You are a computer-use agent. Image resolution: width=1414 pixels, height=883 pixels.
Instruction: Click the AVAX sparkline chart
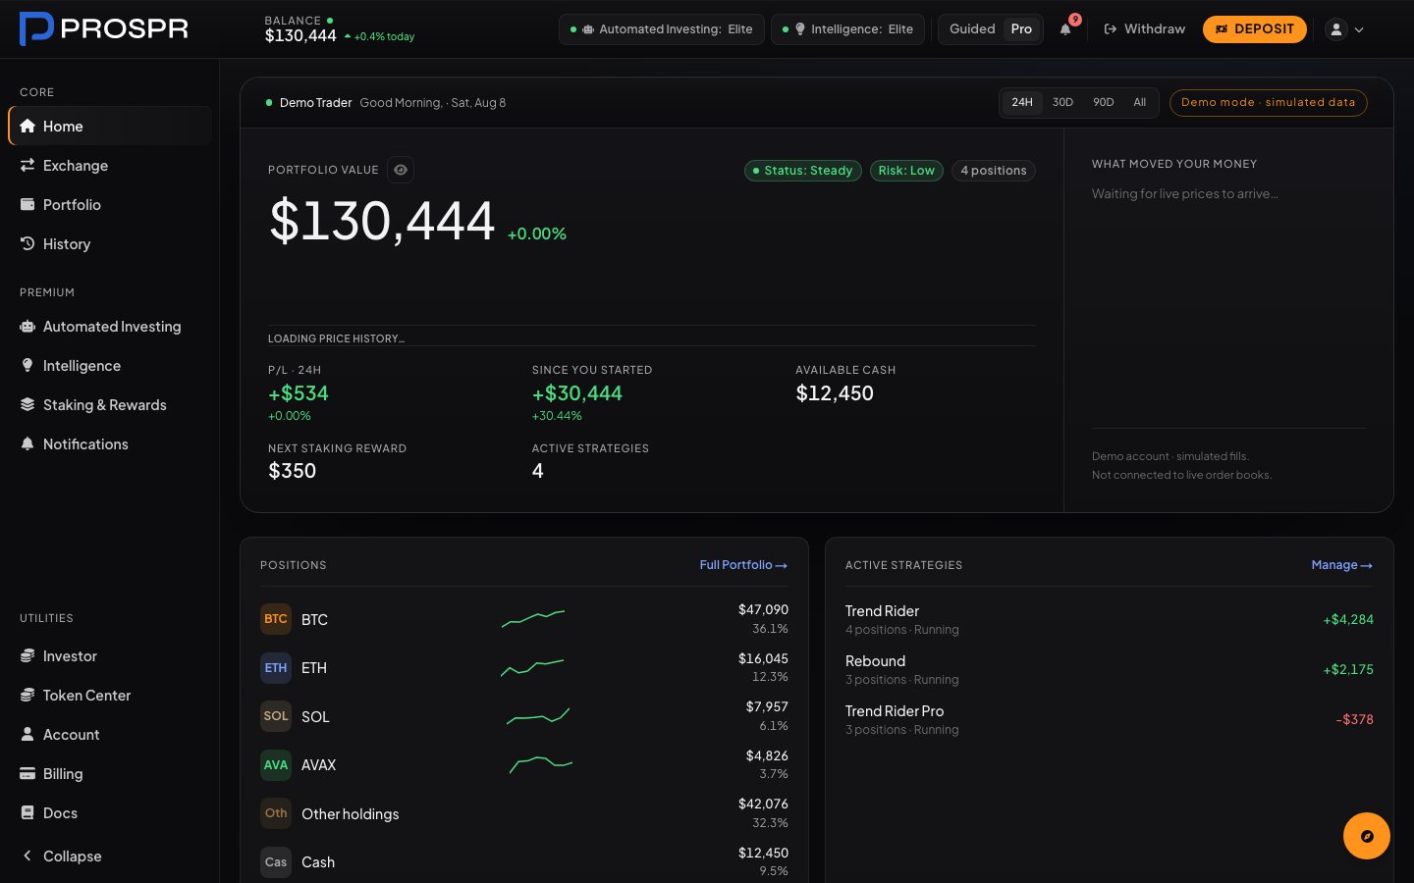click(x=541, y=764)
